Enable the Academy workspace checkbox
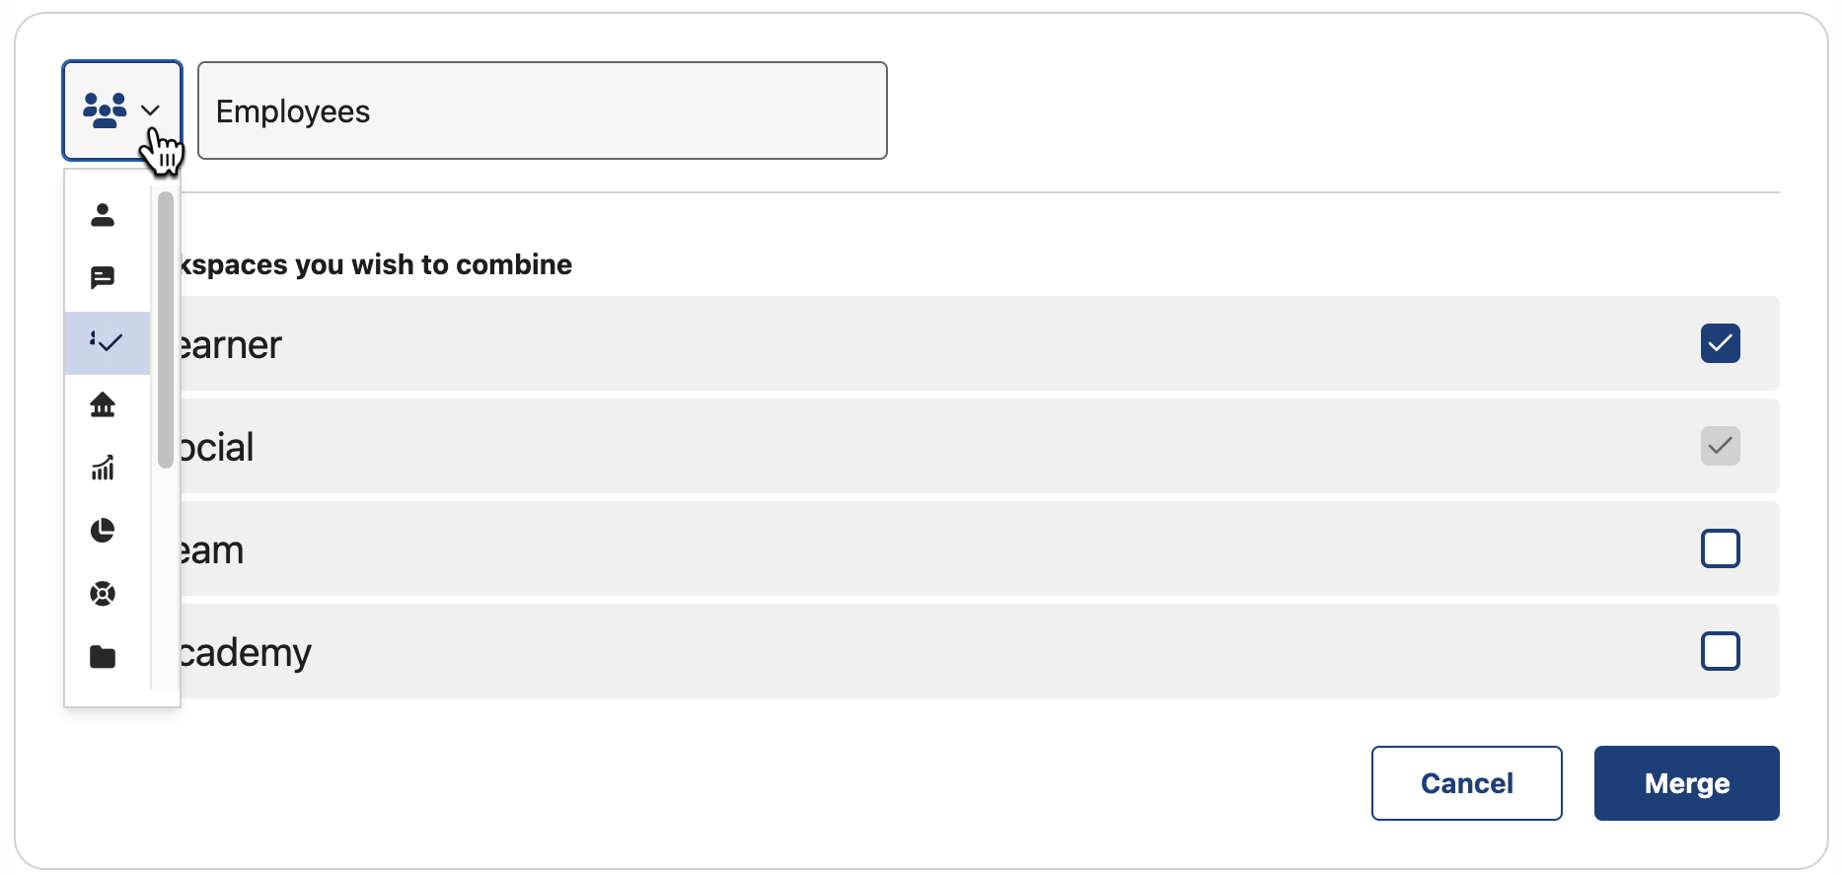The width and height of the screenshot is (1843, 874). click(x=1721, y=651)
